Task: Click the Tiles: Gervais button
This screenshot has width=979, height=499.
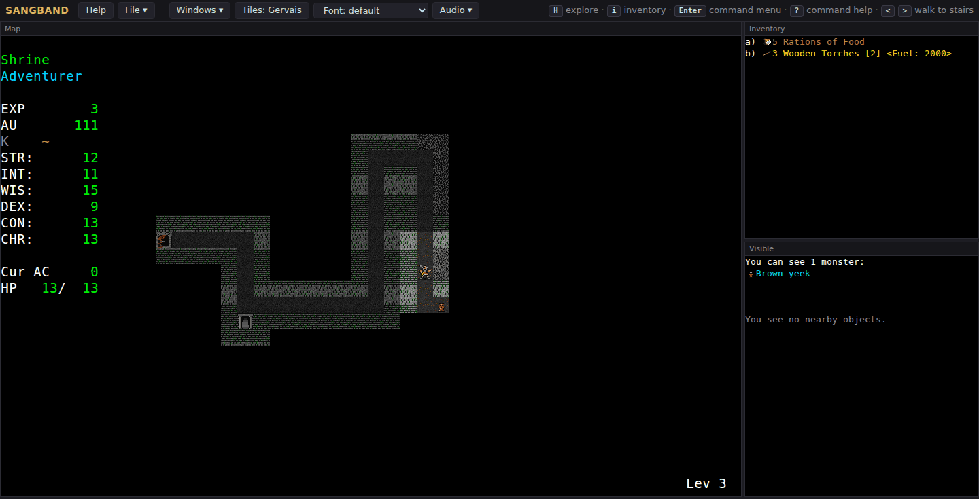Action: click(x=272, y=10)
